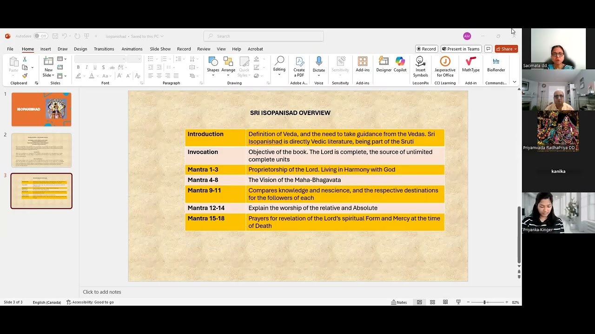Open the Review tab
Viewport: 595px width, 334px height.
[204, 49]
